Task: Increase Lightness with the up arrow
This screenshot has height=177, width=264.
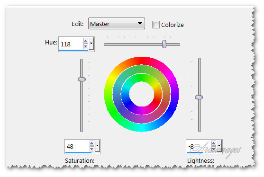Action: (213, 143)
